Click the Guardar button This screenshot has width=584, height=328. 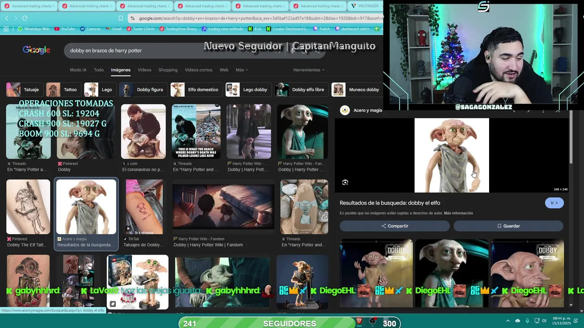click(508, 226)
